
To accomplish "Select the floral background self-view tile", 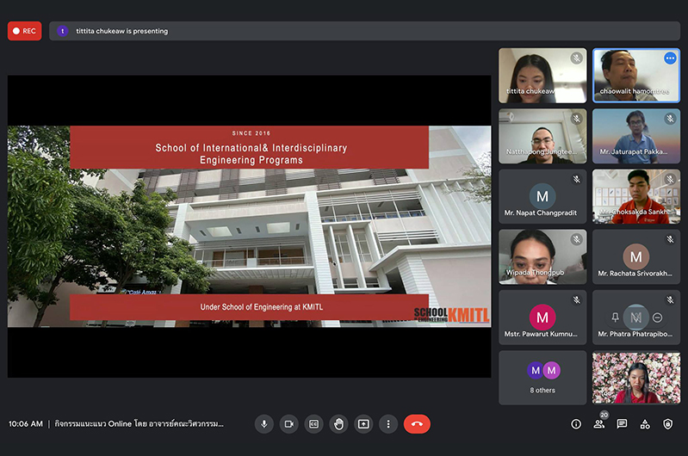I will click(x=636, y=378).
